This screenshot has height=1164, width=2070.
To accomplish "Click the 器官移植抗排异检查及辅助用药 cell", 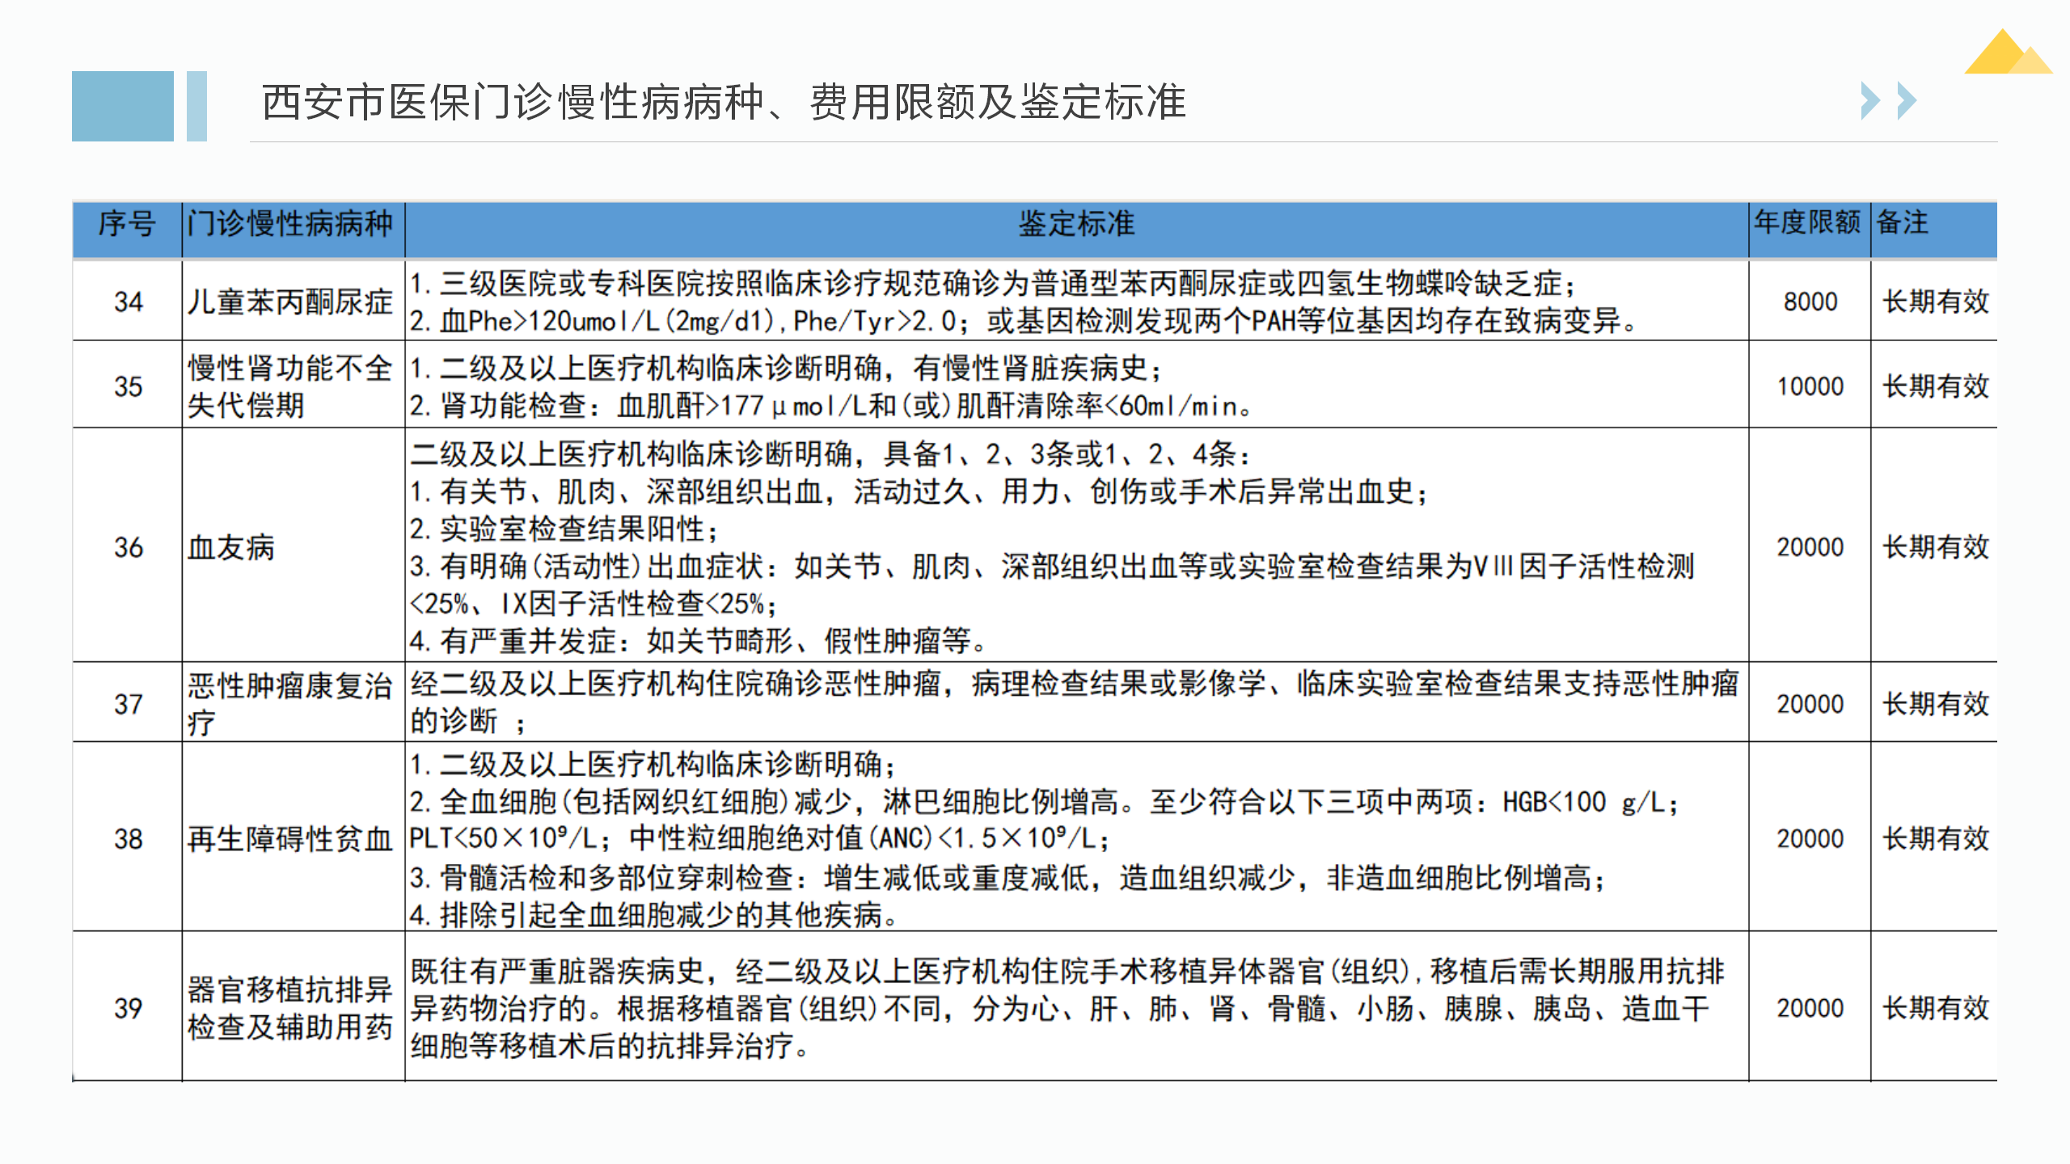I will click(x=290, y=1008).
